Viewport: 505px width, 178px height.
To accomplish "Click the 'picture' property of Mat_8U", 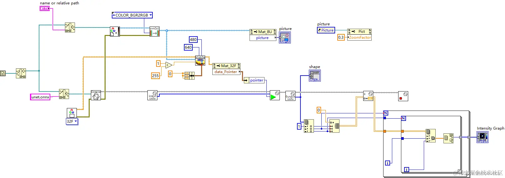I will click(263, 38).
